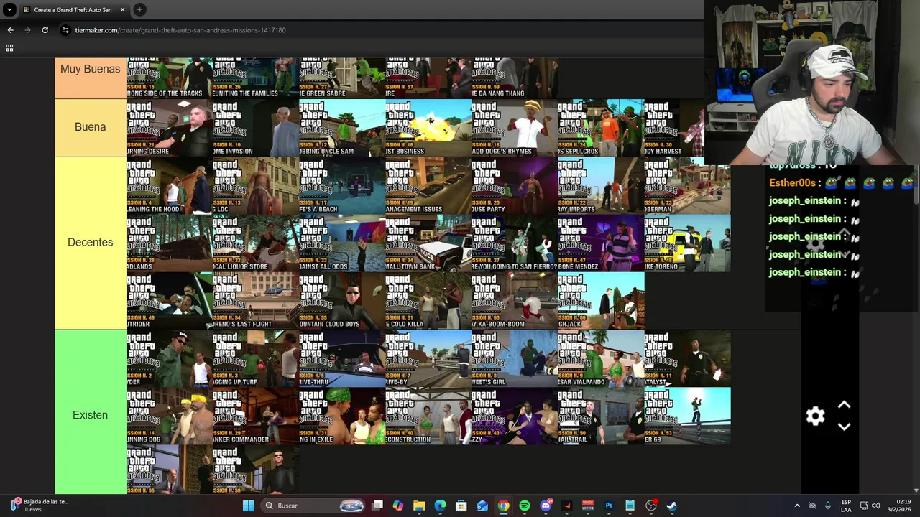Select the Badlands mission thumbnail

pyautogui.click(x=170, y=243)
